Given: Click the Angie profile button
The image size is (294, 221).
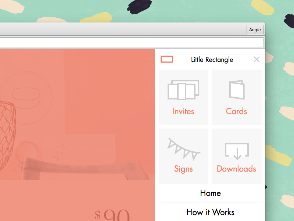Looking at the screenshot, I should pyautogui.click(x=255, y=29).
